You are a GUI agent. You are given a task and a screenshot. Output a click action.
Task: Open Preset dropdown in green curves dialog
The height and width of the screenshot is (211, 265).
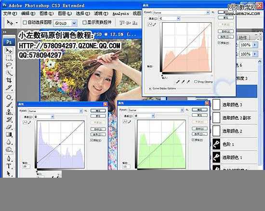click(182, 110)
